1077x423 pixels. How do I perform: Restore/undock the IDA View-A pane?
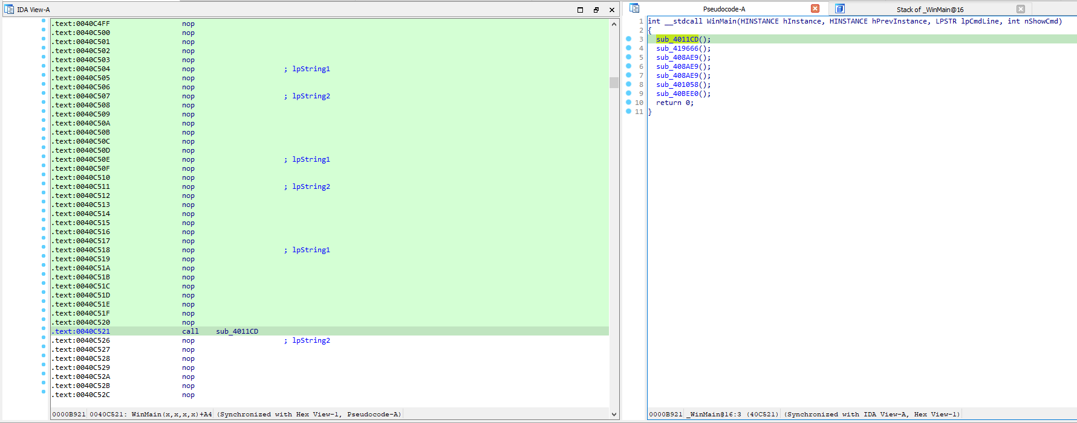pyautogui.click(x=596, y=10)
